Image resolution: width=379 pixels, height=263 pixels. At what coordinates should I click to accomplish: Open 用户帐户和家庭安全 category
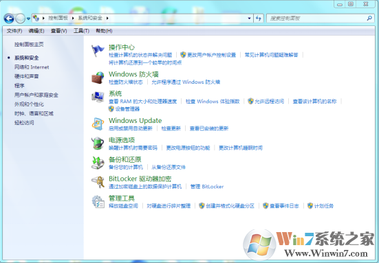click(36, 95)
